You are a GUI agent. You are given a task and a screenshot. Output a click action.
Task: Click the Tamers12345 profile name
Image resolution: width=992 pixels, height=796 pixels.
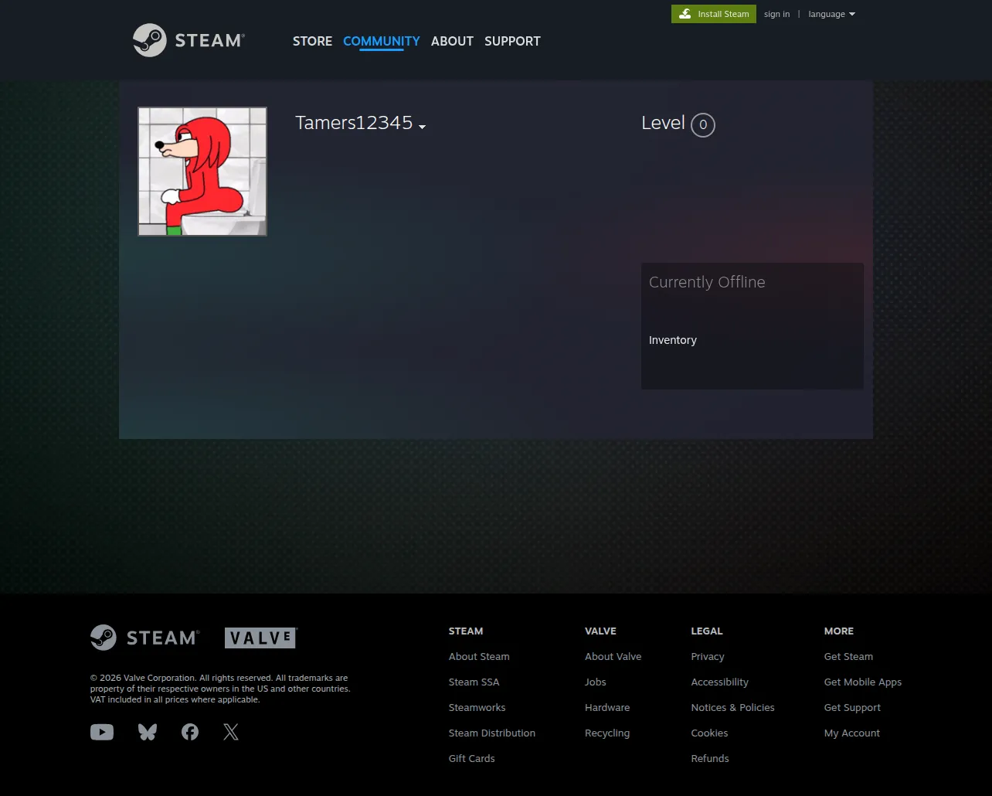354,123
